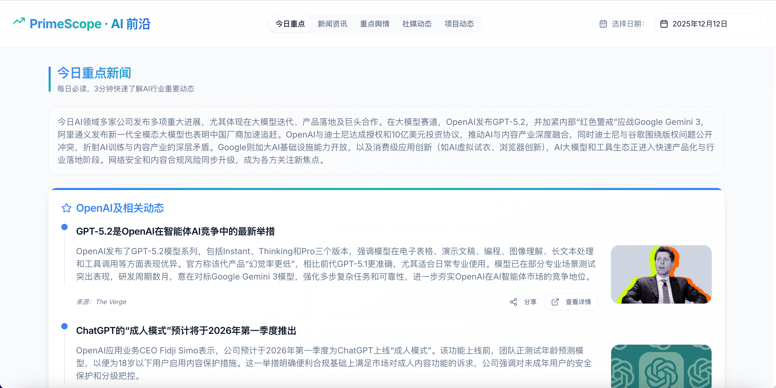Click the calendar icon inside the date field
Viewport: 776px width, 388px height.
pos(664,24)
